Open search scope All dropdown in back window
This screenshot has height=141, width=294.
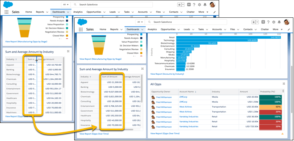[x=66, y=4]
